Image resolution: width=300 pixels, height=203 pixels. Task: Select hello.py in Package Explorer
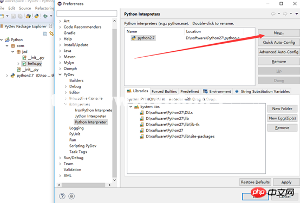[35, 64]
